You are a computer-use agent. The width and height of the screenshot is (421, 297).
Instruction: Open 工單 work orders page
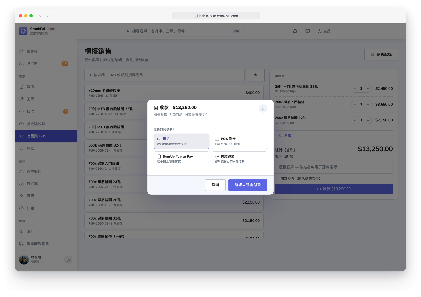pos(46,99)
